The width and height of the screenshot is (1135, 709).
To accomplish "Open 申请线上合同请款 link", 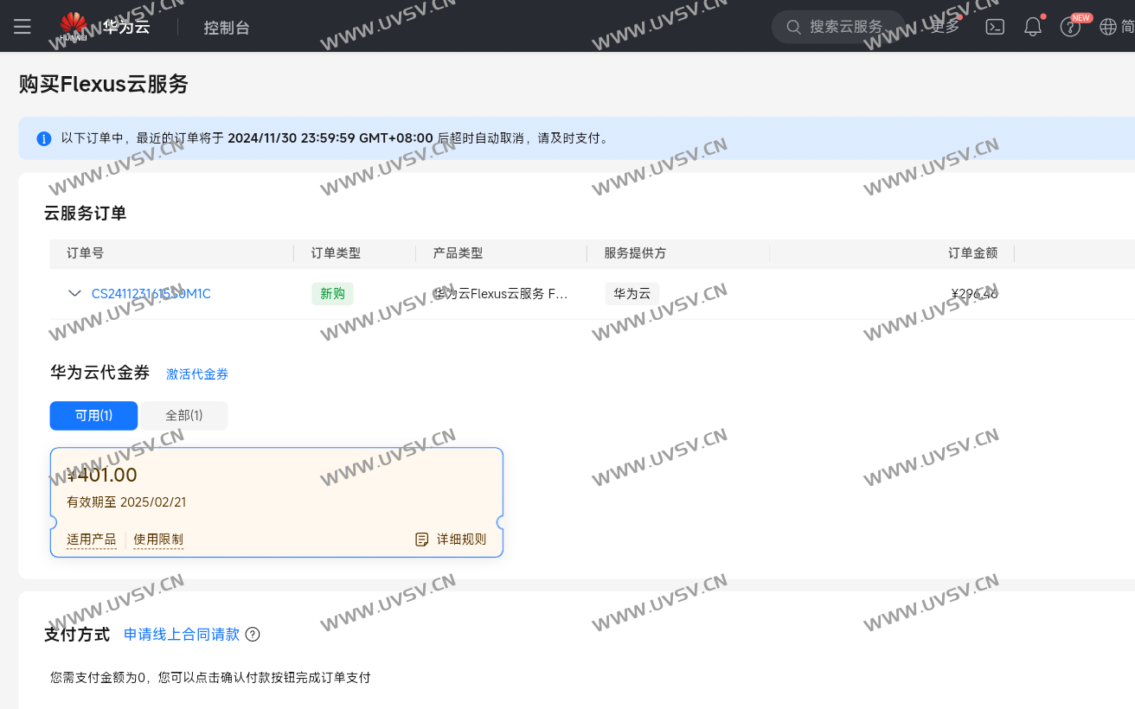I will click(182, 635).
